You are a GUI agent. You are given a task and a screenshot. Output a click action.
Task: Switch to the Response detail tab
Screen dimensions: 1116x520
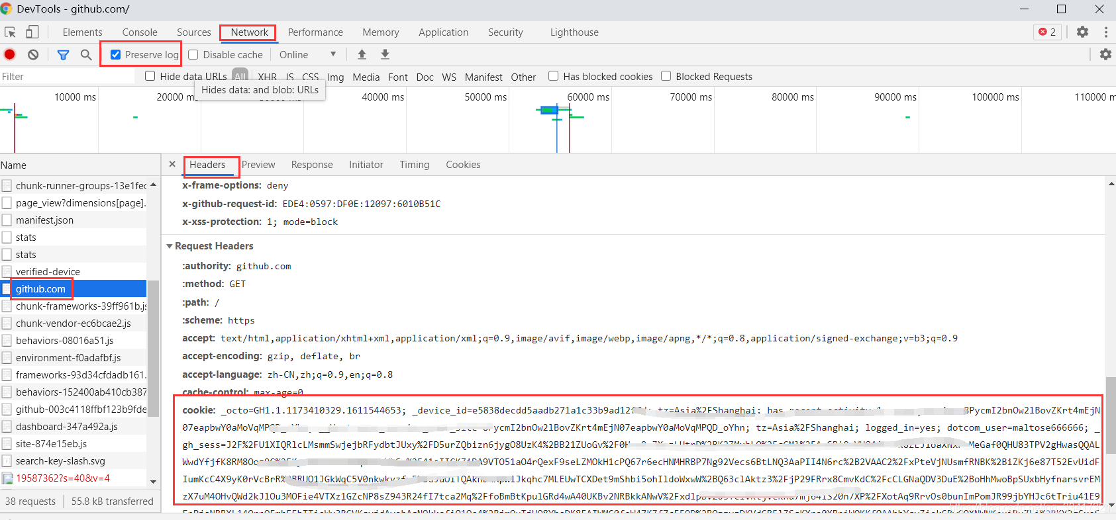(312, 164)
